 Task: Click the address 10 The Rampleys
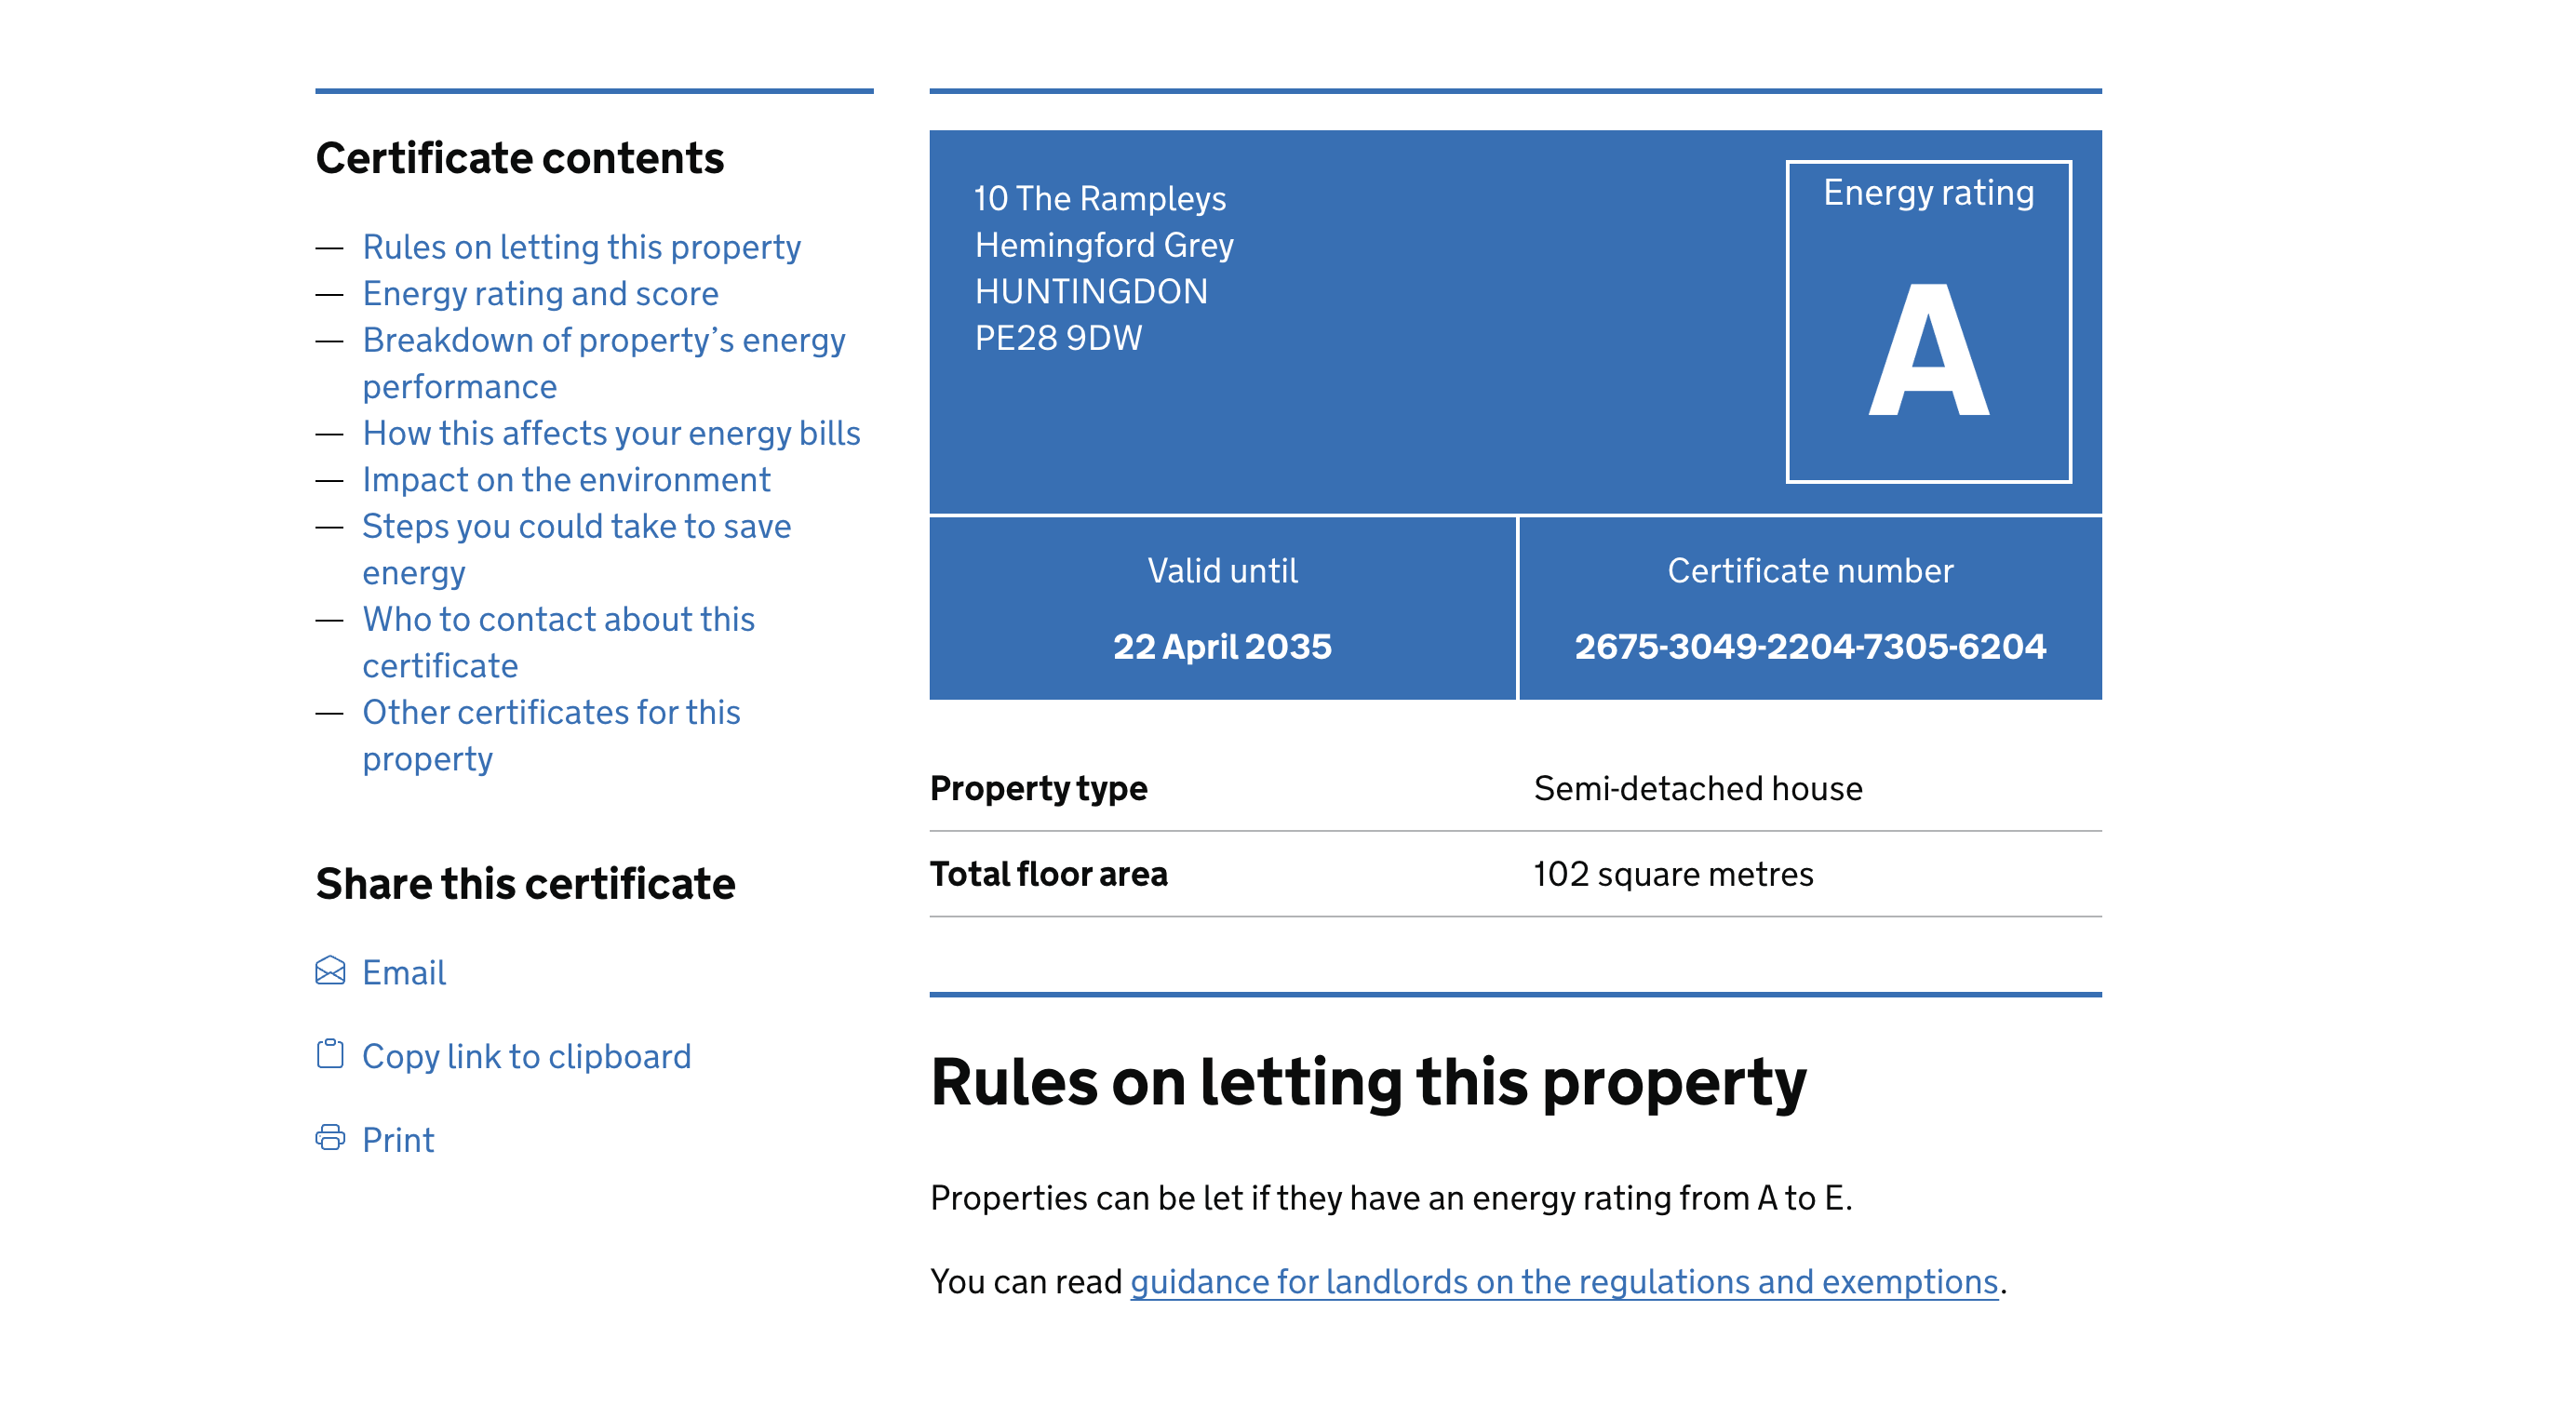coord(1100,198)
